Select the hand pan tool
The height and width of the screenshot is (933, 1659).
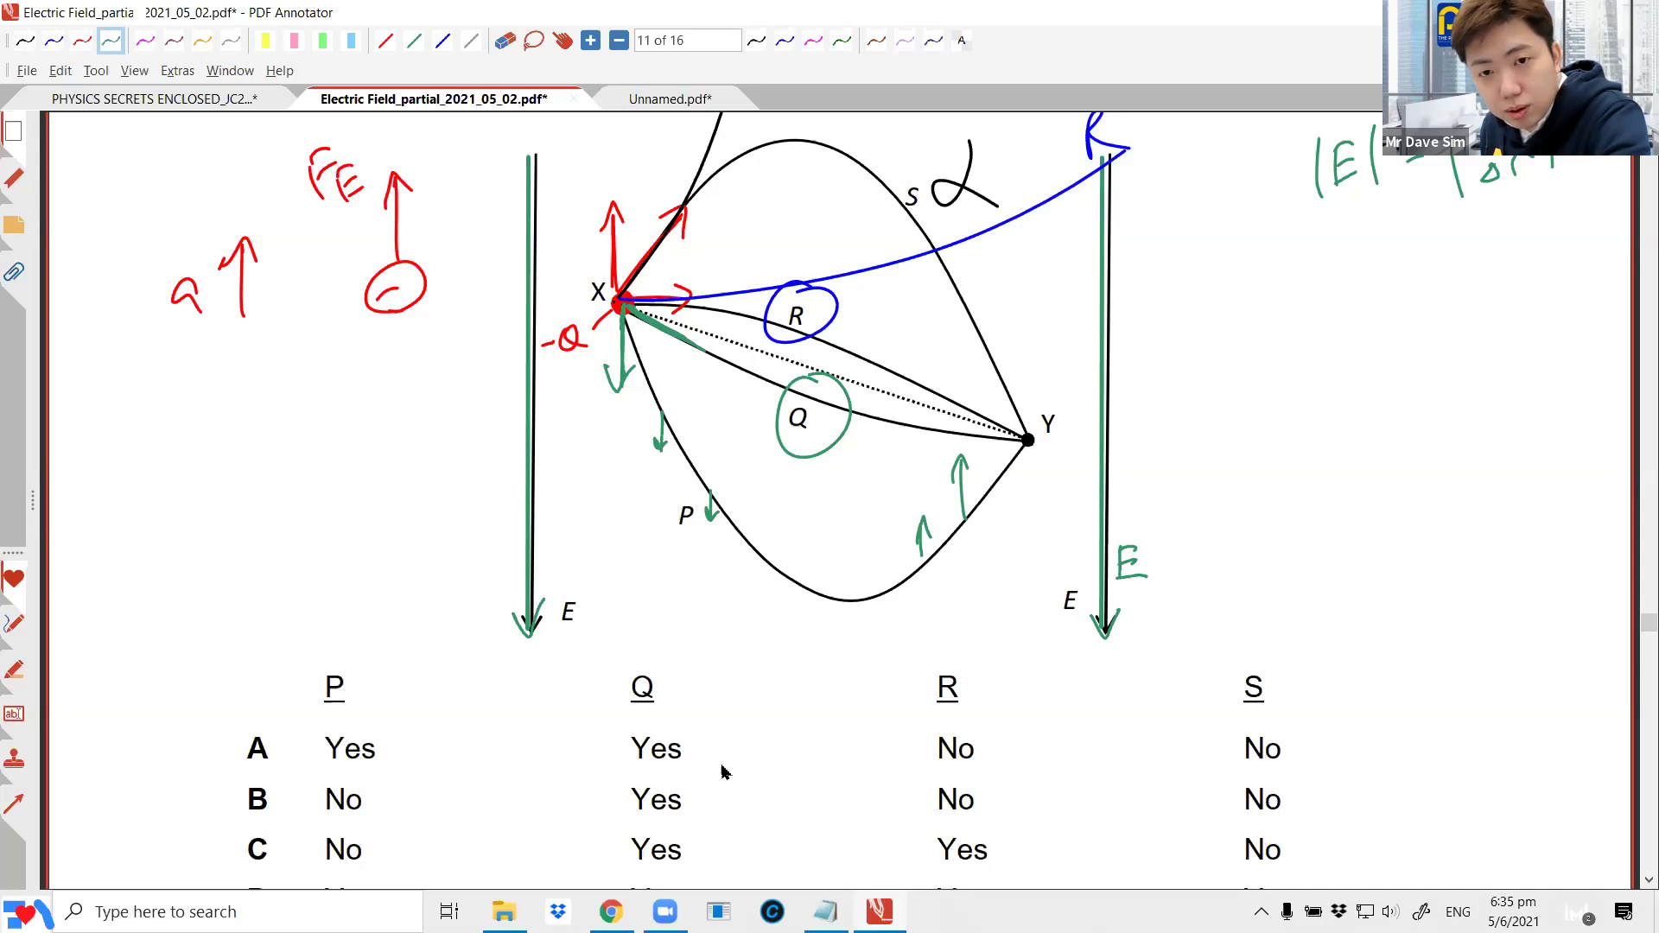(x=563, y=40)
